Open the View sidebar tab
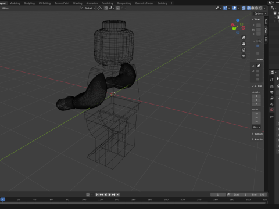279x209 pixels. [266, 30]
